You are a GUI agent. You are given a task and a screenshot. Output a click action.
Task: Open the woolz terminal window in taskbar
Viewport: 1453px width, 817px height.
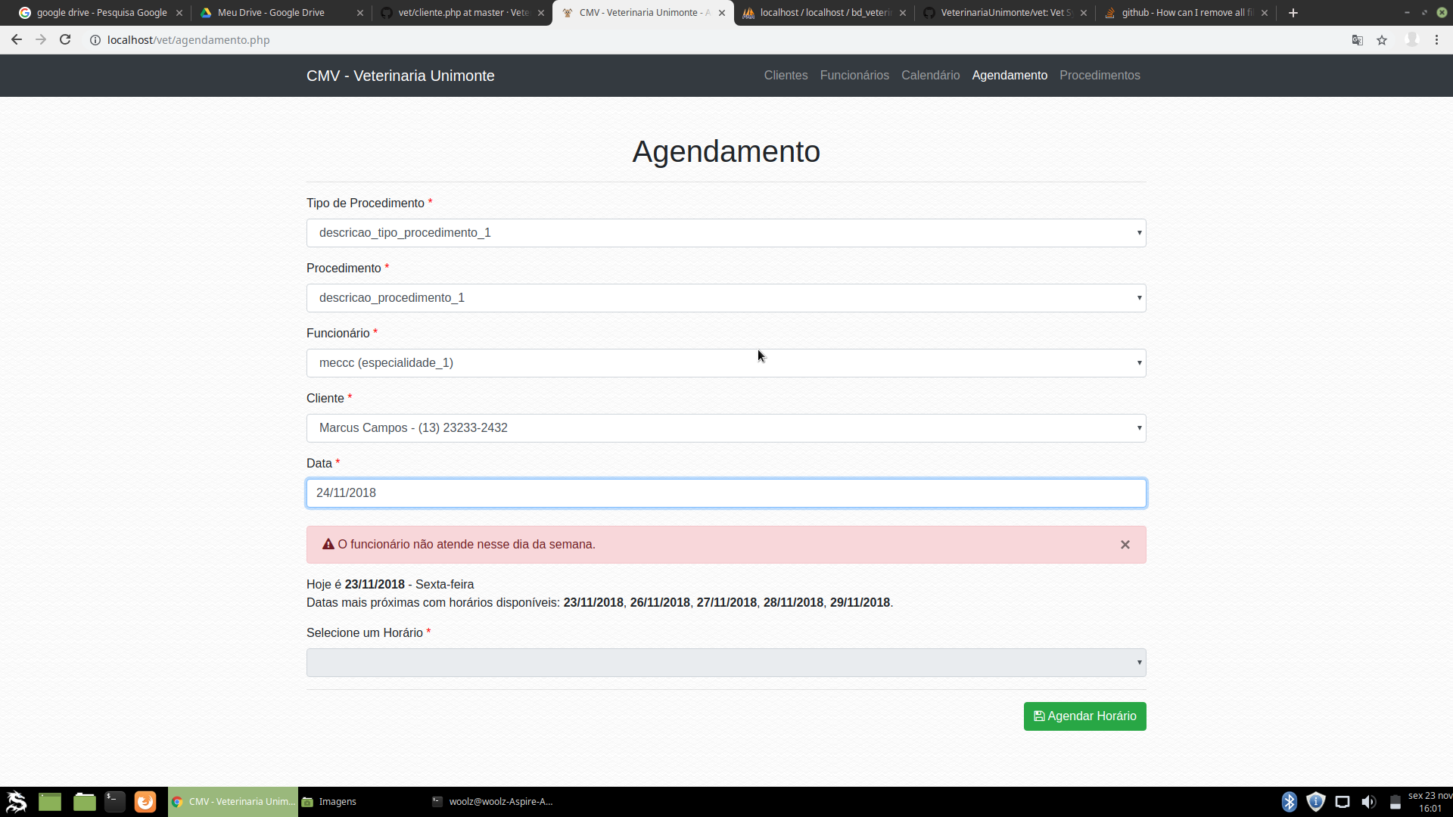pos(493,802)
